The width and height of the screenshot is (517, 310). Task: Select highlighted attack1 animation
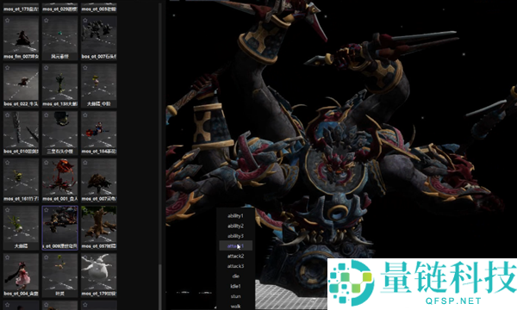(235, 245)
